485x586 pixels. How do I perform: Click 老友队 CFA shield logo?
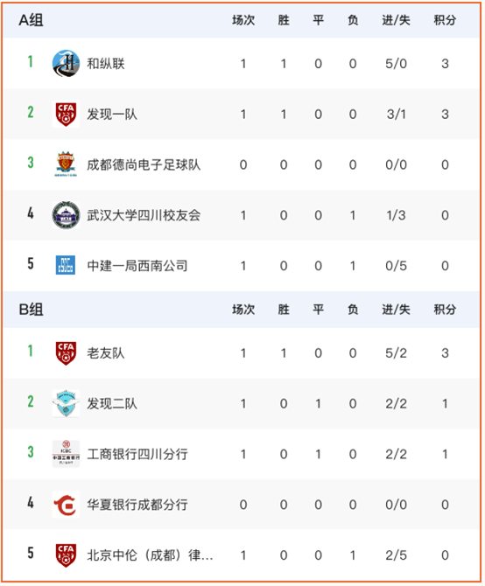(x=66, y=353)
